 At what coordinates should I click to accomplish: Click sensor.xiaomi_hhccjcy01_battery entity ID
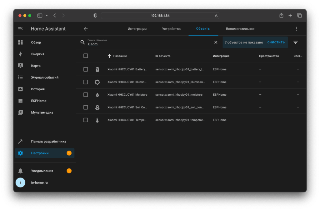click(x=180, y=69)
